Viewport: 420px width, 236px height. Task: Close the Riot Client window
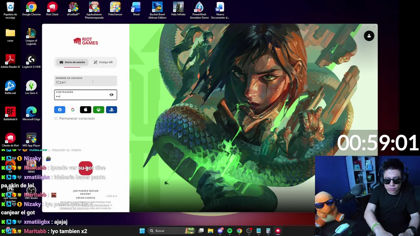[x=374, y=27]
